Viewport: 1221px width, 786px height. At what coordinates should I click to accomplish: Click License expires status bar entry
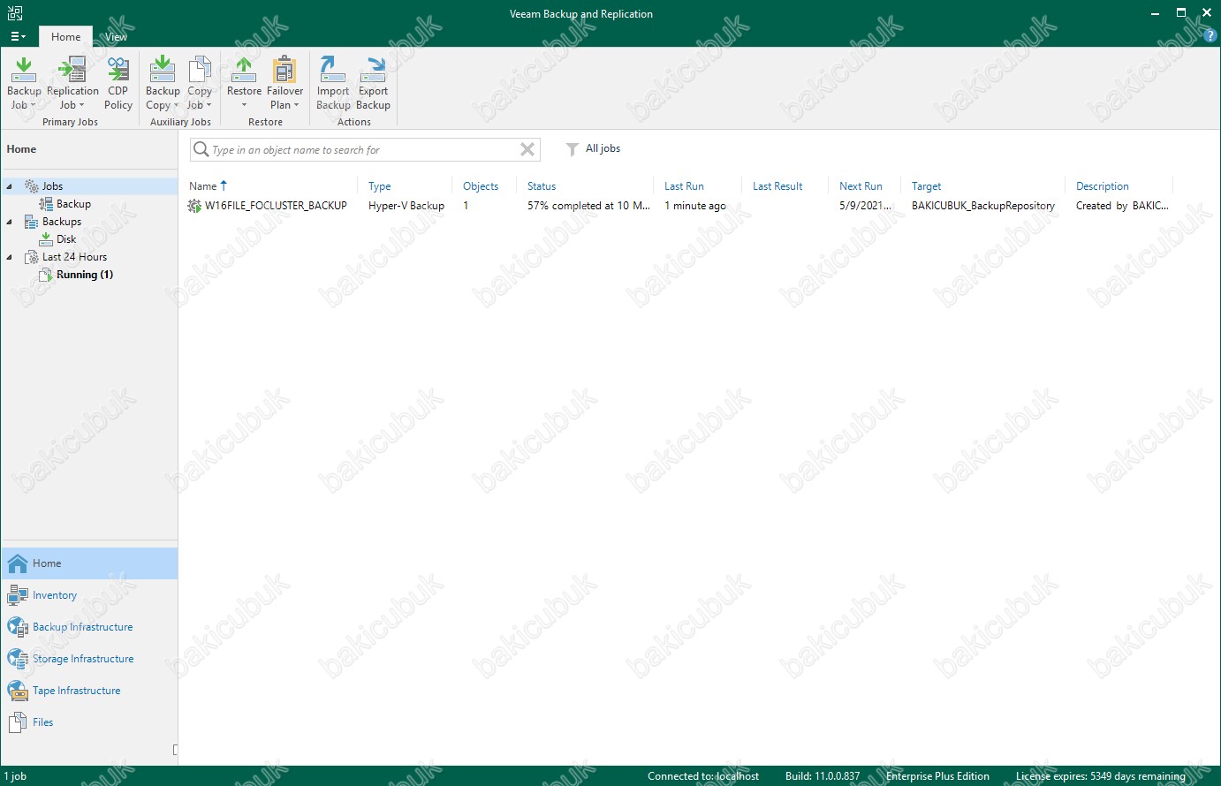(1101, 776)
